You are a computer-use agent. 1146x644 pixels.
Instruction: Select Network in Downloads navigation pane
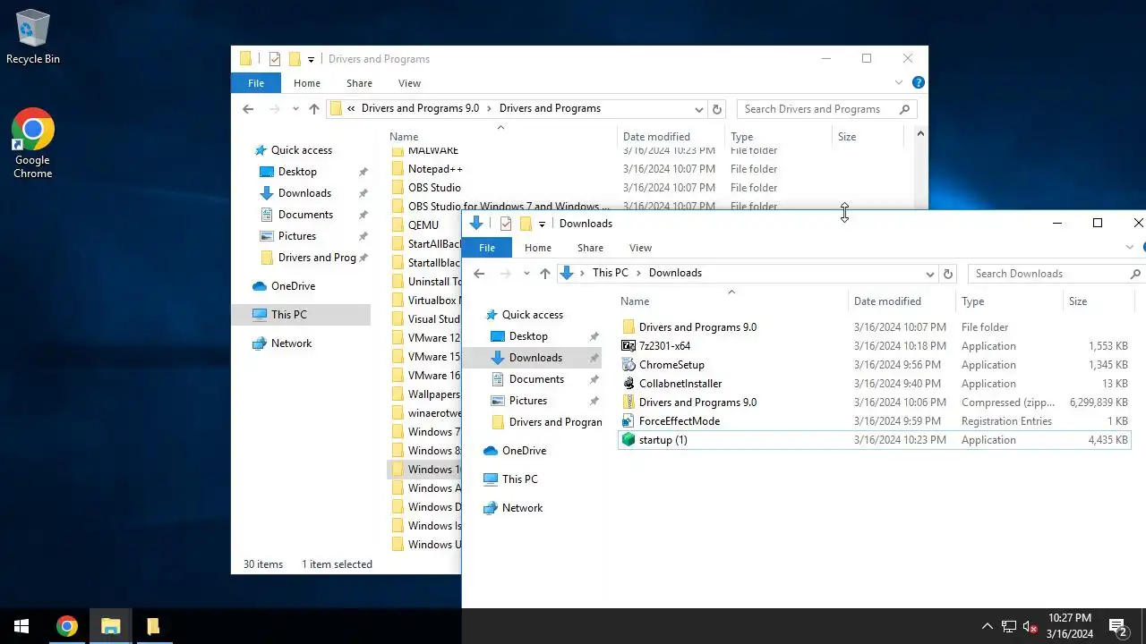pyautogui.click(x=522, y=508)
